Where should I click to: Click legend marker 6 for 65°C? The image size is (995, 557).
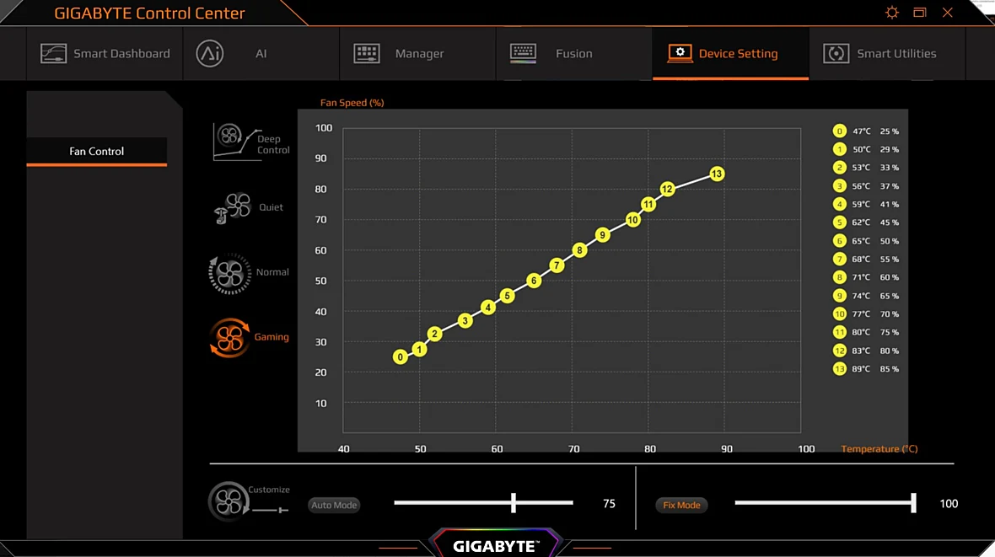pos(839,241)
